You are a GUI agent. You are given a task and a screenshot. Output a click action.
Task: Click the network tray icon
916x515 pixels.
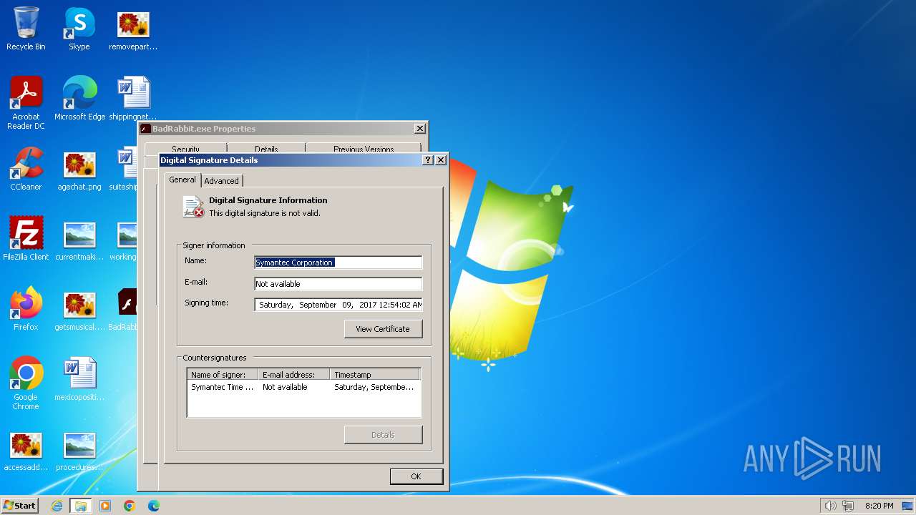click(848, 506)
